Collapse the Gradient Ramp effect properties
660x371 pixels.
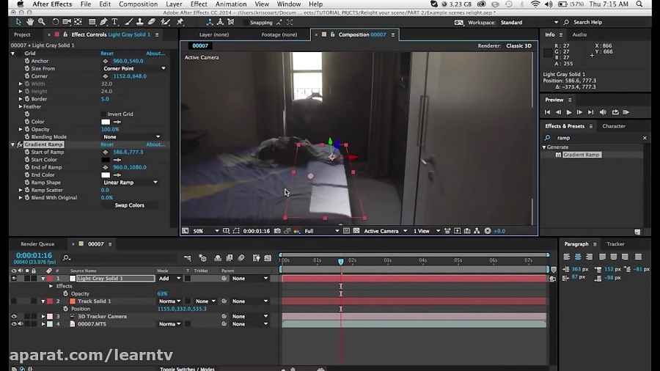click(12, 144)
